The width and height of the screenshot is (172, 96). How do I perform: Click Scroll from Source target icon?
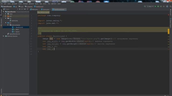20,9
